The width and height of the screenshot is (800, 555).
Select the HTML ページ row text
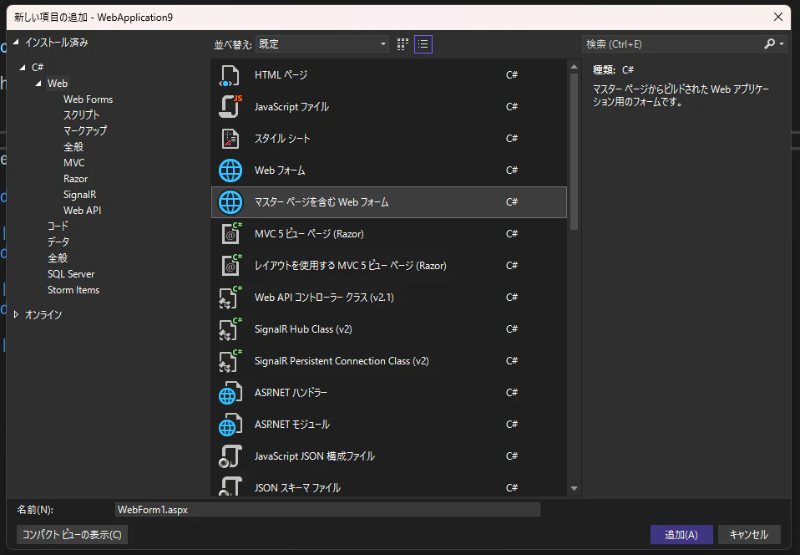(281, 75)
